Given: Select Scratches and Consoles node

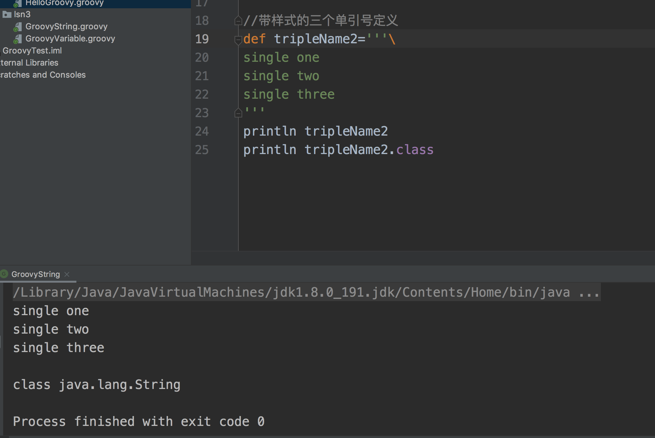Looking at the screenshot, I should (x=43, y=75).
